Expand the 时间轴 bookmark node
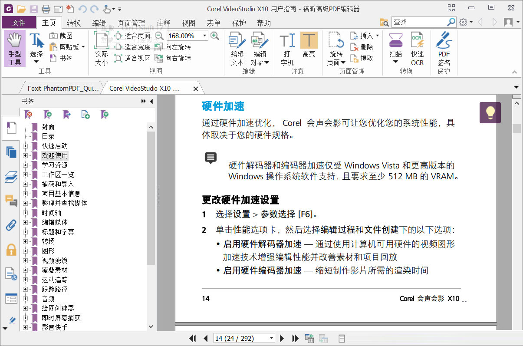 point(26,213)
